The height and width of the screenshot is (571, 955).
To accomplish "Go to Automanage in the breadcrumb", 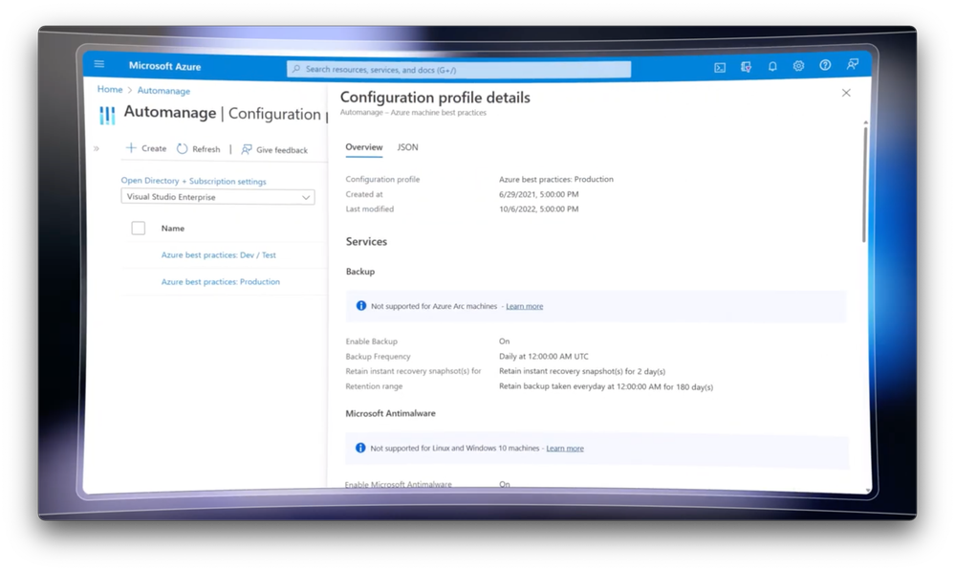I will coord(163,91).
